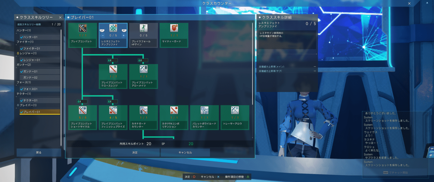Select the ブレイブコンバットアローメイツ skill icon
434x182 pixels.
(143, 70)
